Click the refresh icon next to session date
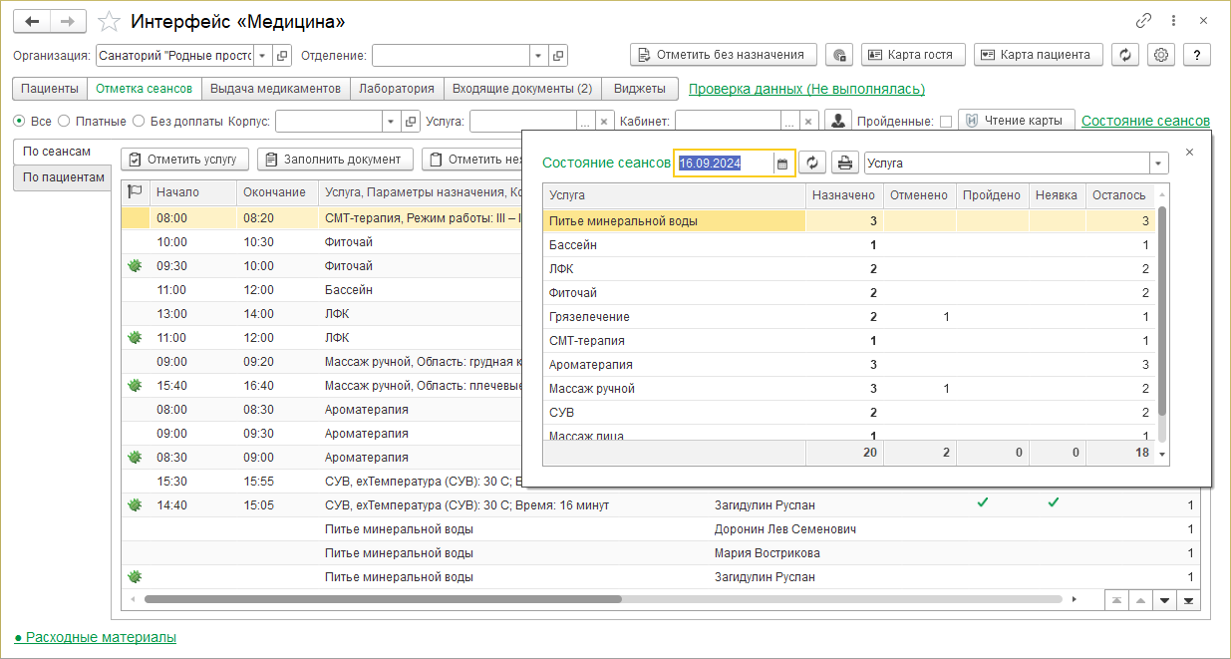 814,163
